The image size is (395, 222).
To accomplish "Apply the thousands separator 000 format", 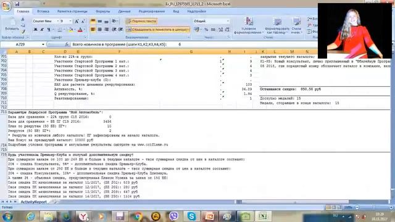I will coord(213,30).
